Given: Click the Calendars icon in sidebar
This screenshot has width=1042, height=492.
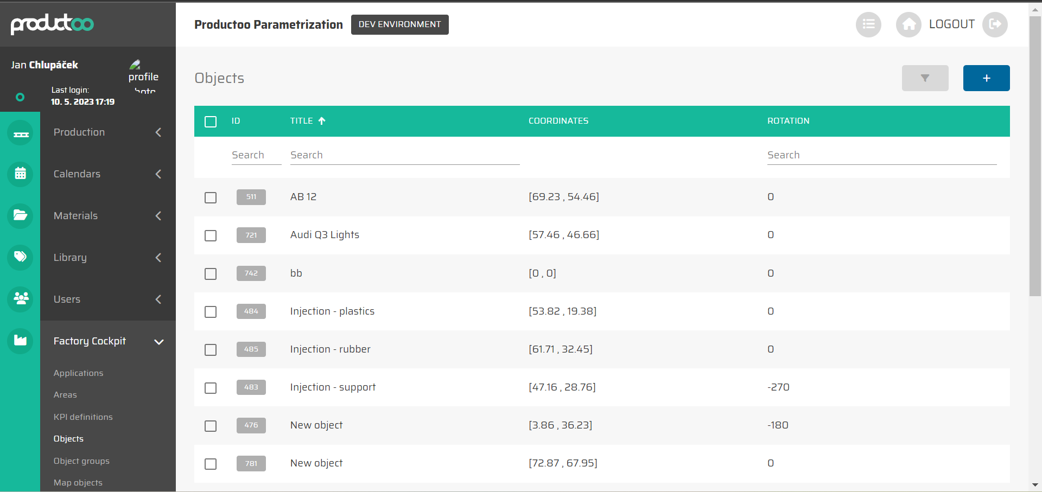Looking at the screenshot, I should [21, 174].
